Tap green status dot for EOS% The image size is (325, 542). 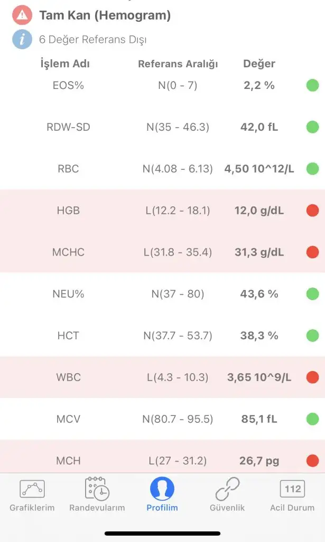[312, 85]
